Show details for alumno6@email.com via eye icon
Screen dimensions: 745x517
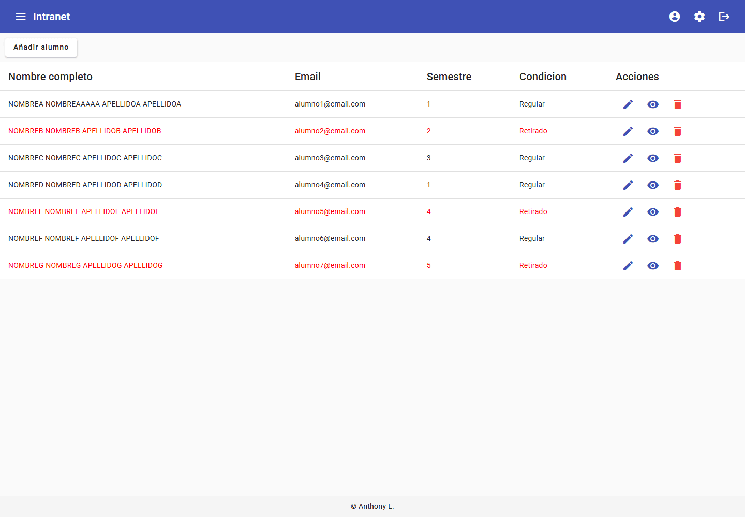(x=653, y=239)
